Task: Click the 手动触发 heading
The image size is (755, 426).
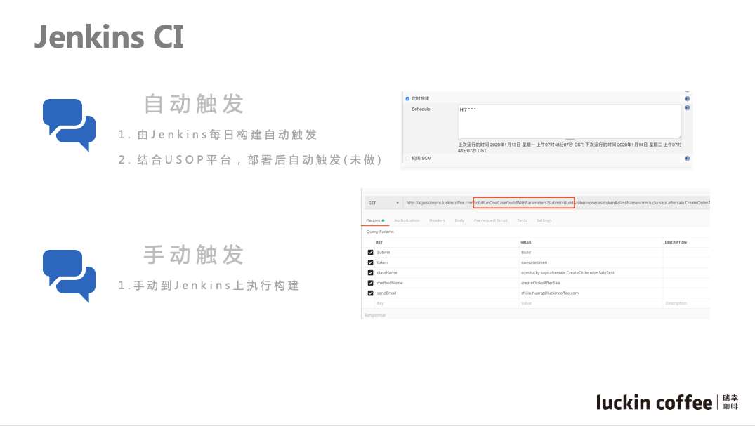Action: (x=194, y=255)
